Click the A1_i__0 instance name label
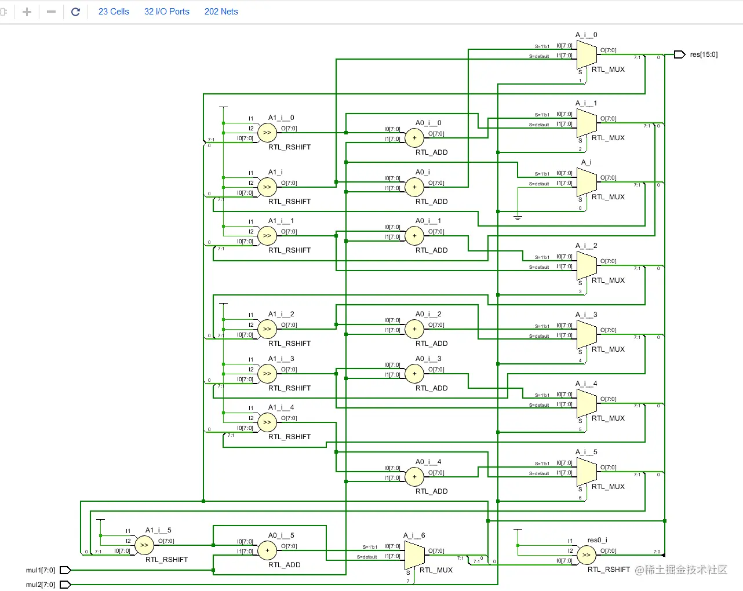The width and height of the screenshot is (743, 591). point(281,118)
